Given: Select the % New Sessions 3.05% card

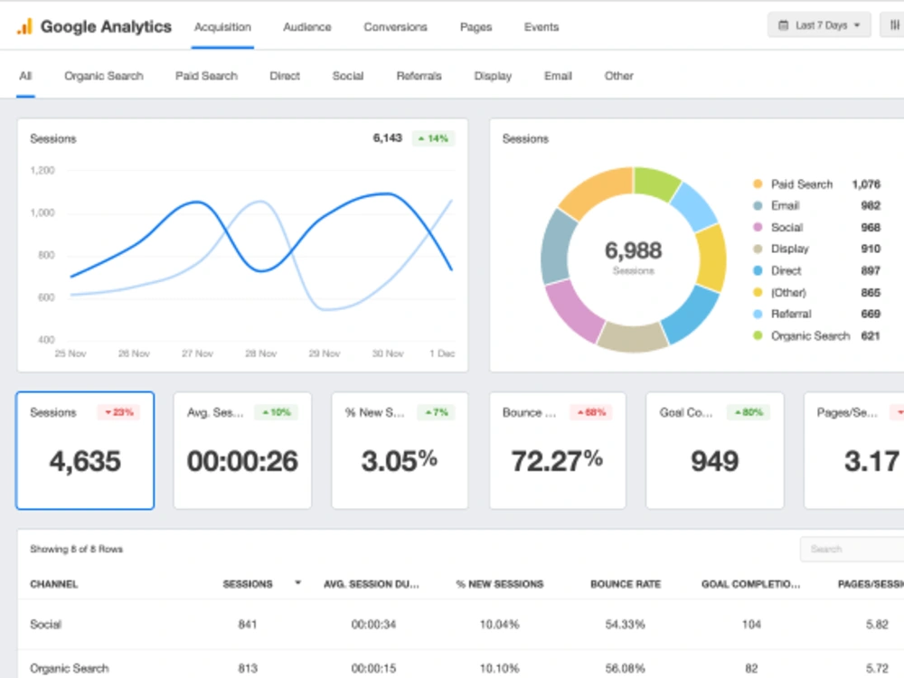Looking at the screenshot, I should click(400, 450).
